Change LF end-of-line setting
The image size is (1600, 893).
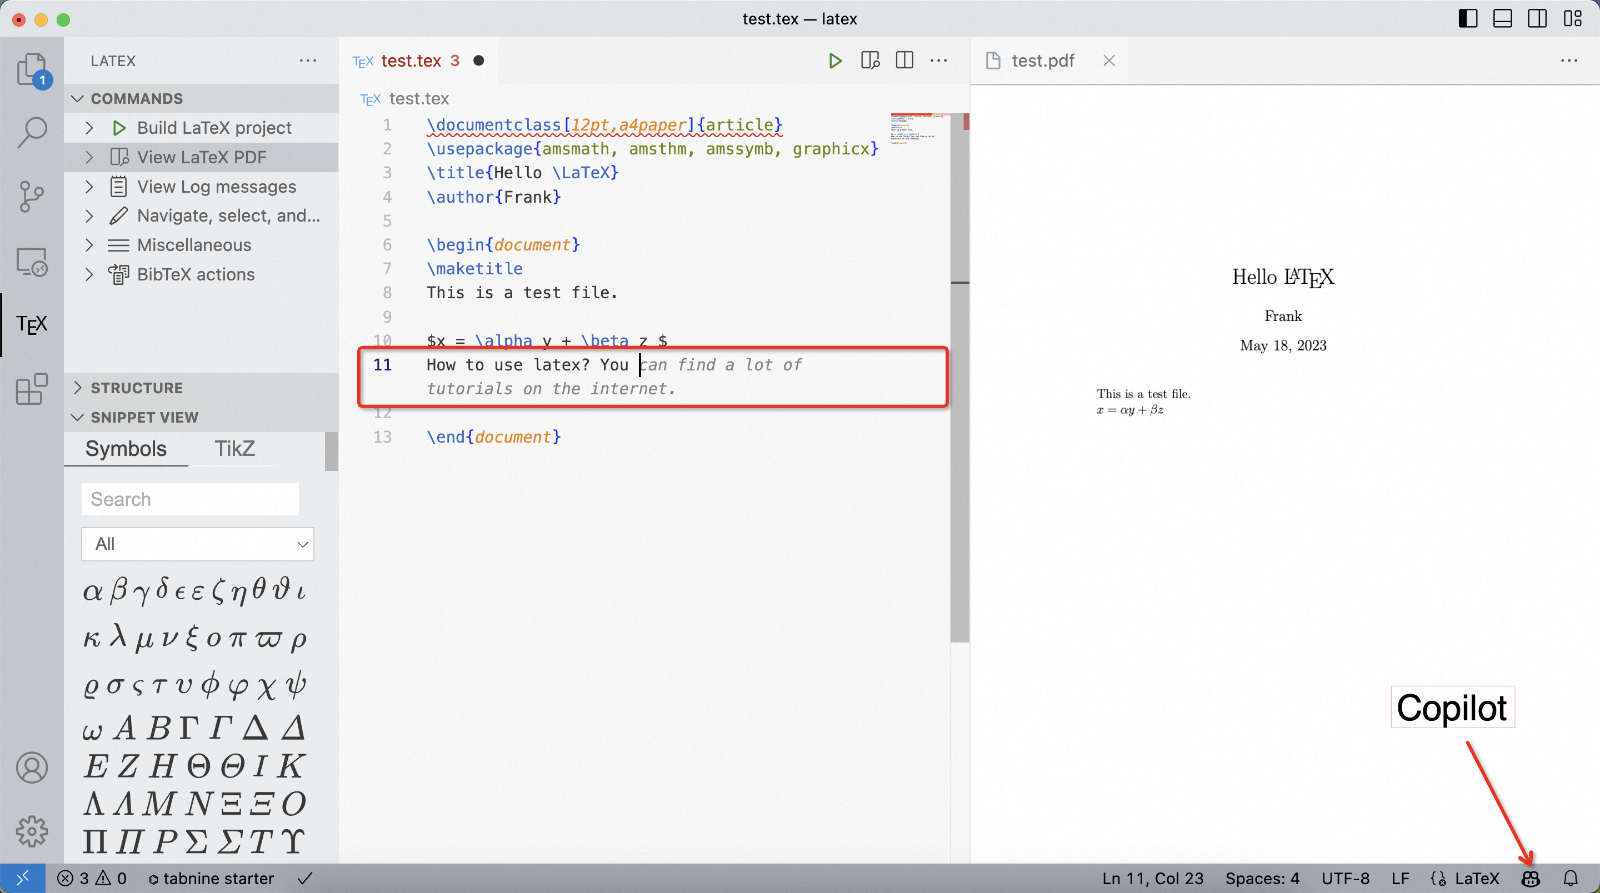pos(1400,879)
